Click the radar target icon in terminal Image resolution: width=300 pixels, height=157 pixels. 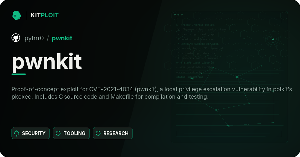point(273,39)
